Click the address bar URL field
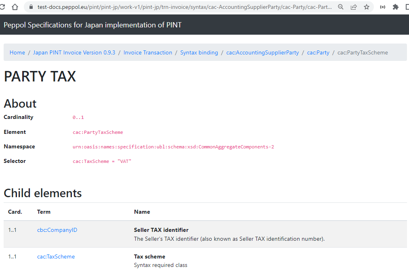409x275 pixels. pyautogui.click(x=185, y=7)
